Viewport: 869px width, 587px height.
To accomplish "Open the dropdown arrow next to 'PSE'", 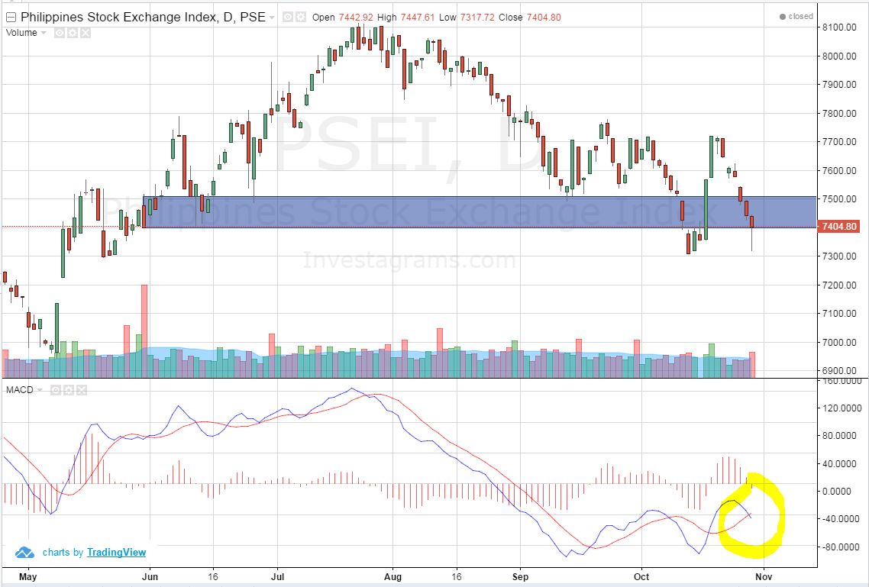I will (x=271, y=16).
